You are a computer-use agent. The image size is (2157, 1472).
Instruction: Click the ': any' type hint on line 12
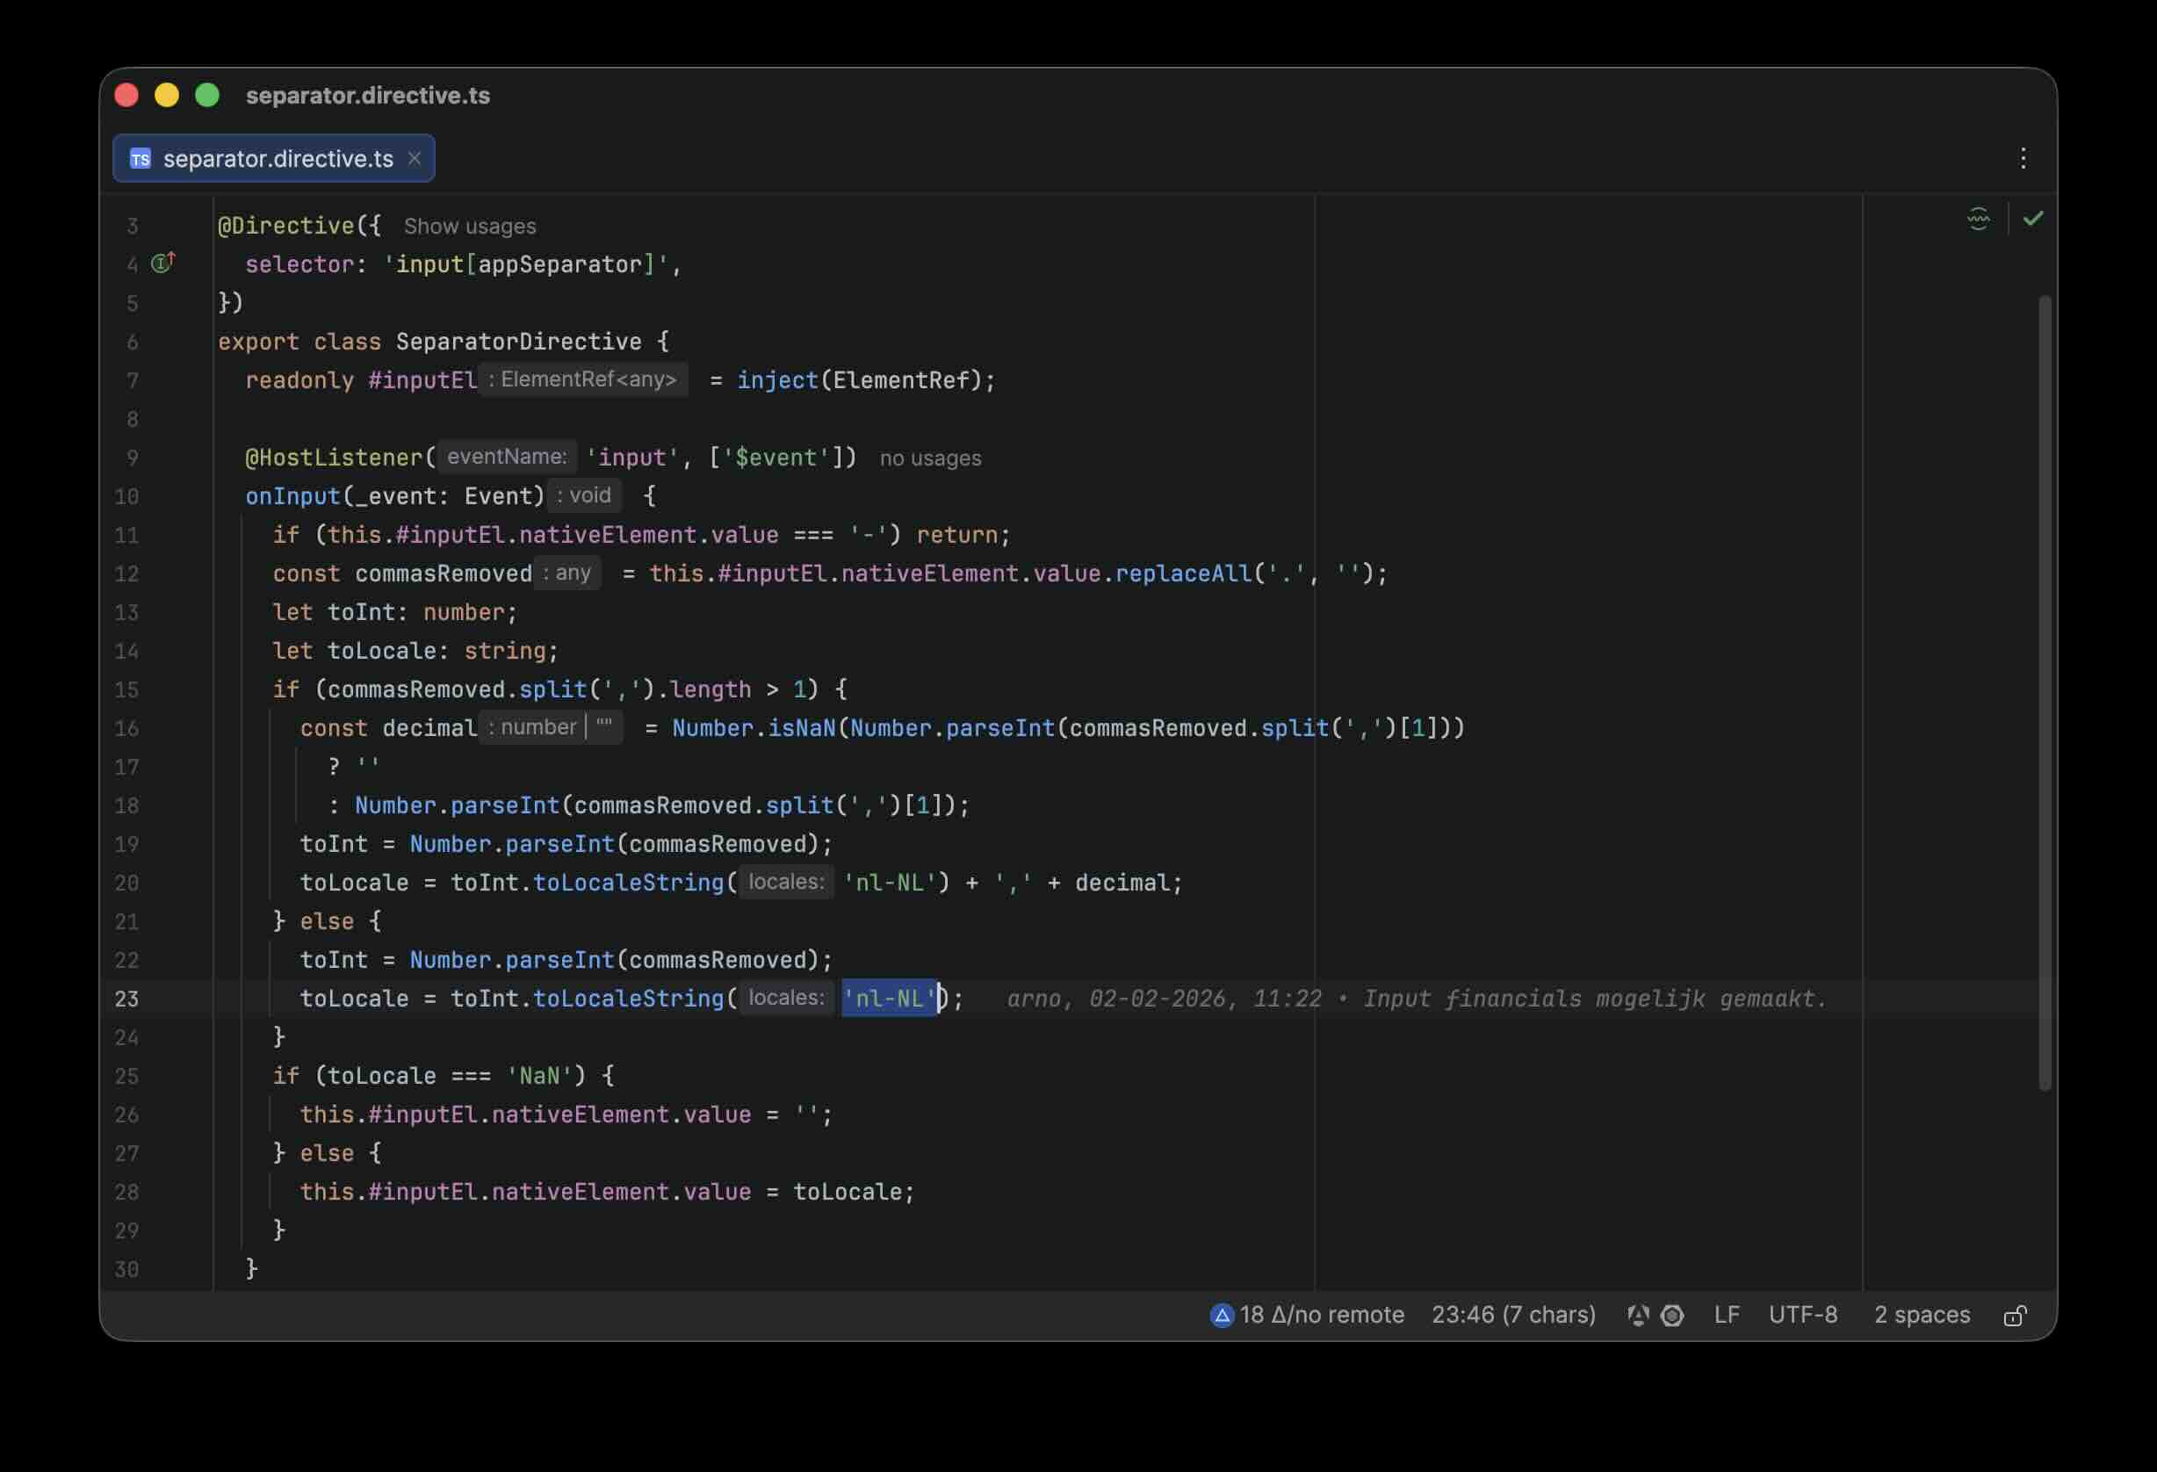coord(567,573)
